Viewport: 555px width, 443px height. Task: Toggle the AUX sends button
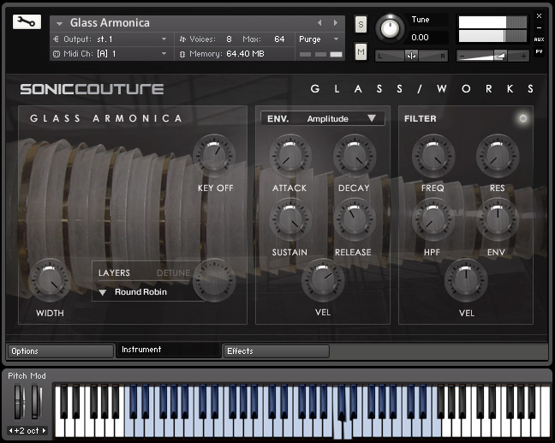[x=539, y=39]
